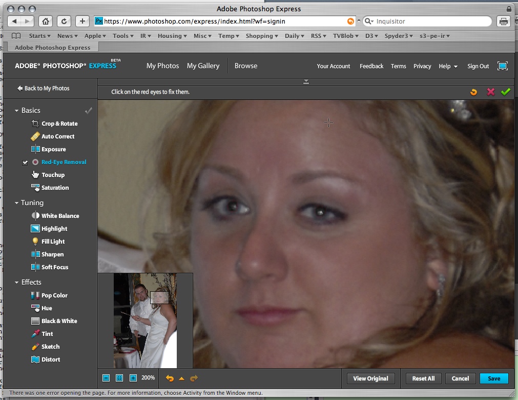Image resolution: width=518 pixels, height=400 pixels.
Task: Click the photo navigator thumbnail
Action: [x=145, y=321]
